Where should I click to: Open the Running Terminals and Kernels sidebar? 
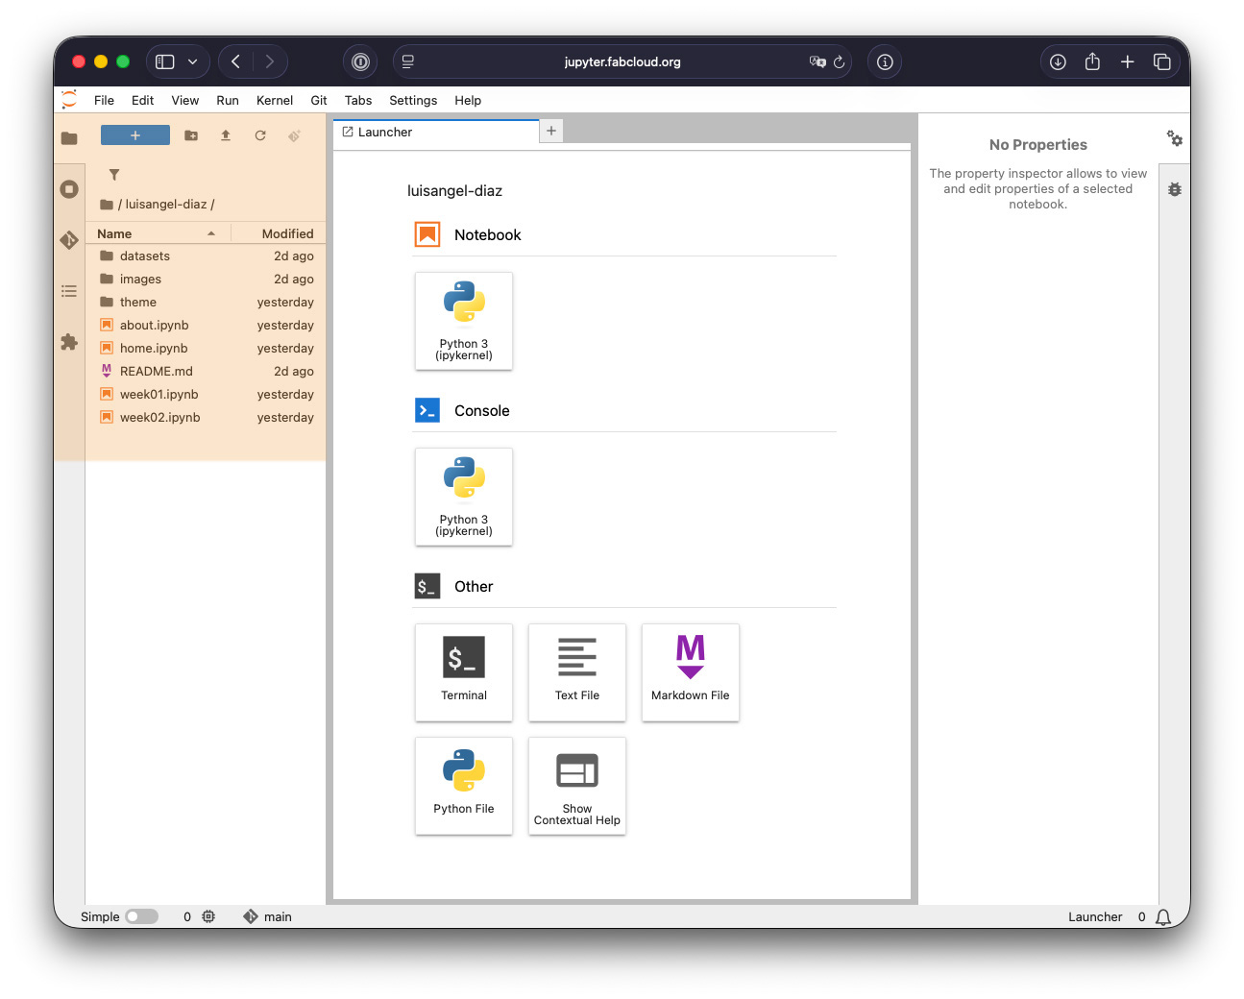tap(69, 189)
